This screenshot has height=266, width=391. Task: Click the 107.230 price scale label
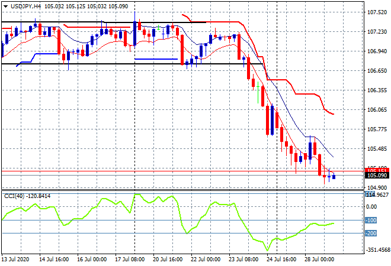pyautogui.click(x=377, y=32)
